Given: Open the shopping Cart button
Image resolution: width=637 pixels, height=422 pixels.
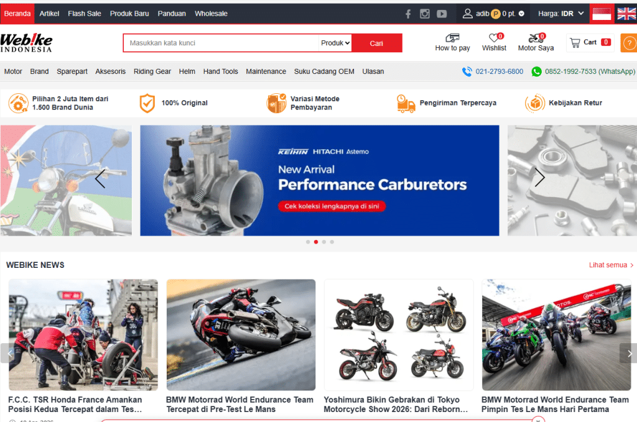Looking at the screenshot, I should (590, 42).
